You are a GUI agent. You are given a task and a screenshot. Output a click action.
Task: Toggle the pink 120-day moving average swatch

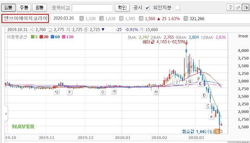pos(64,37)
